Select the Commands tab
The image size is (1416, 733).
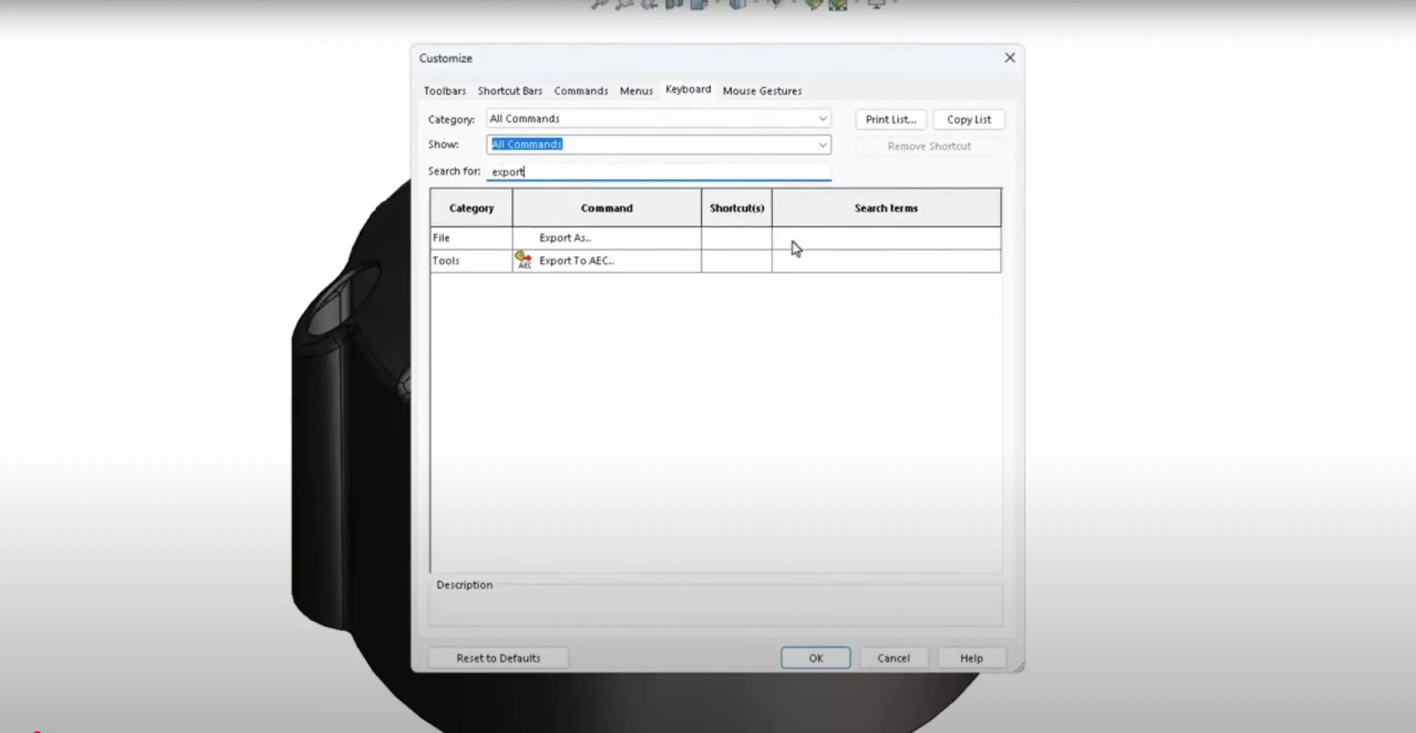[581, 91]
